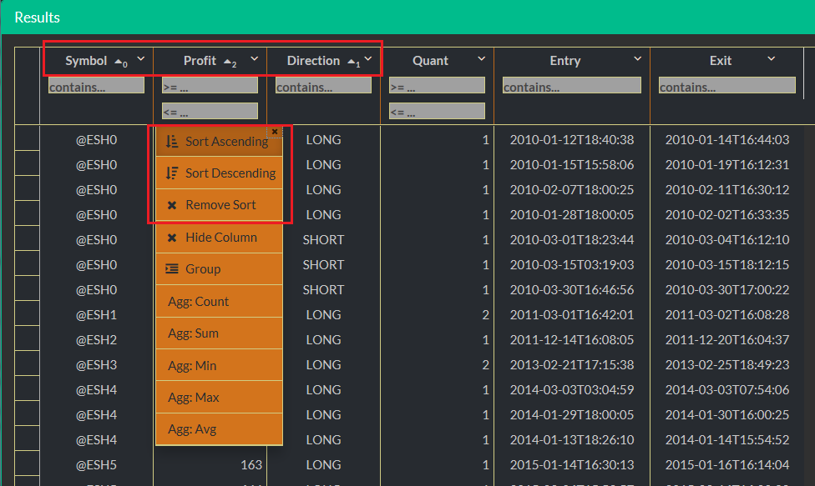Image resolution: width=815 pixels, height=486 pixels.
Task: Click the Exit contains filter field
Action: coord(727,86)
